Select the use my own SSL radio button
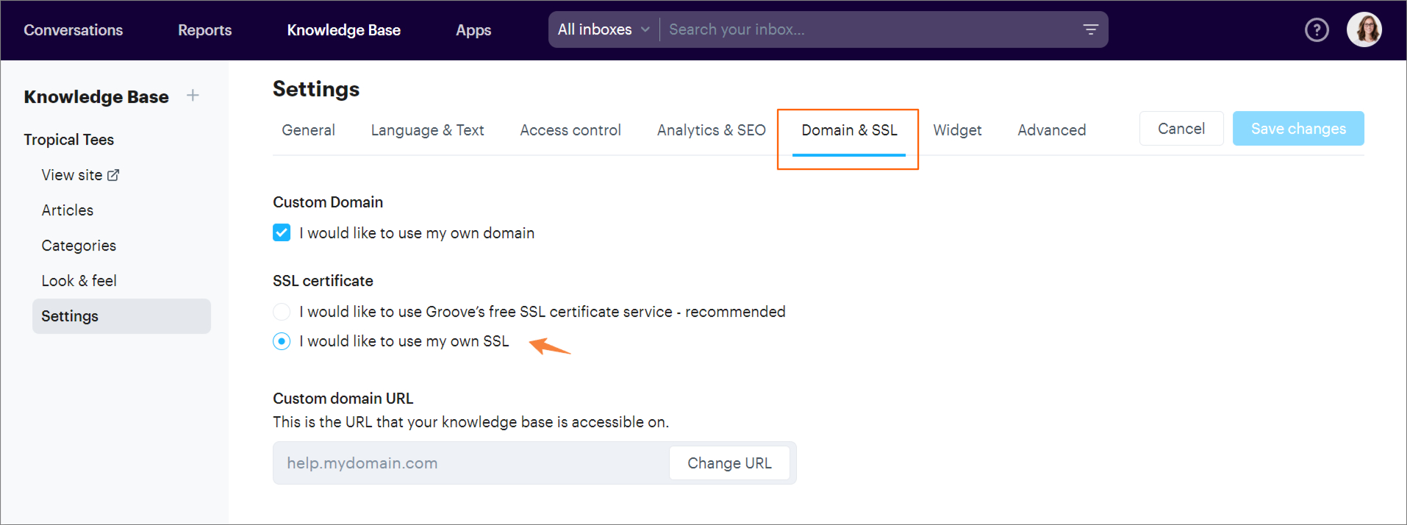 click(282, 341)
